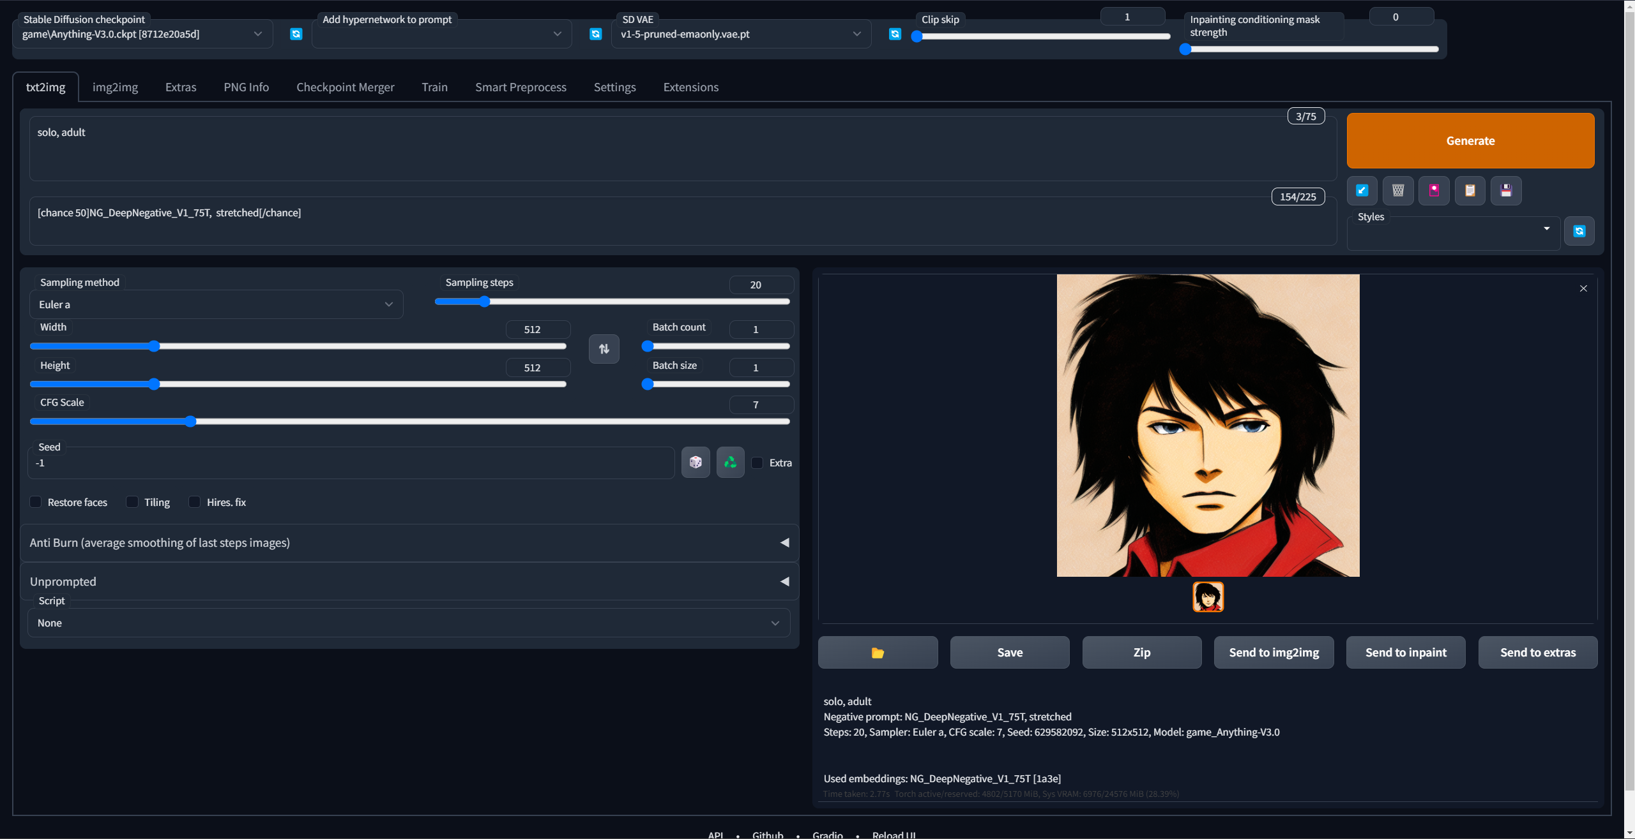Viewport: 1635px width, 839px height.
Task: Open the output folder icon button
Action: pyautogui.click(x=878, y=652)
